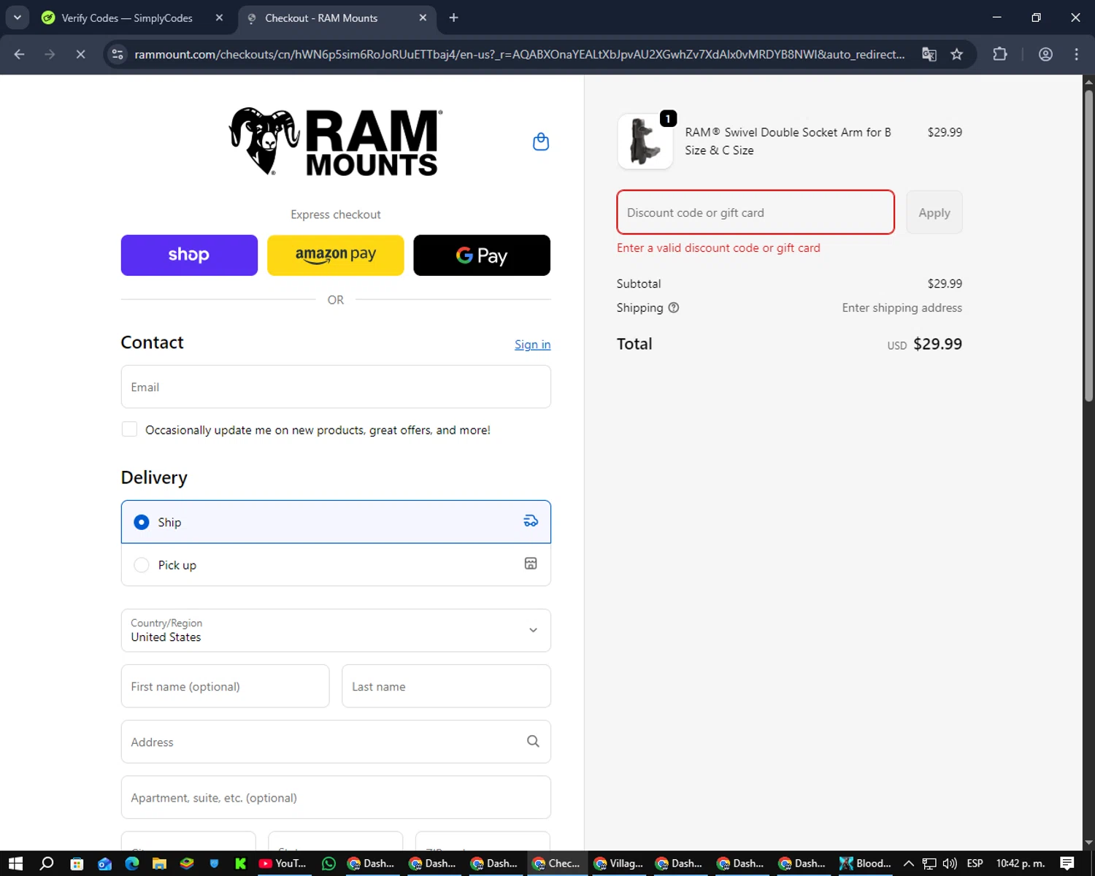Viewport: 1095px width, 876px height.
Task: Click the Apartment, suite, etc. field
Action: pos(336,797)
